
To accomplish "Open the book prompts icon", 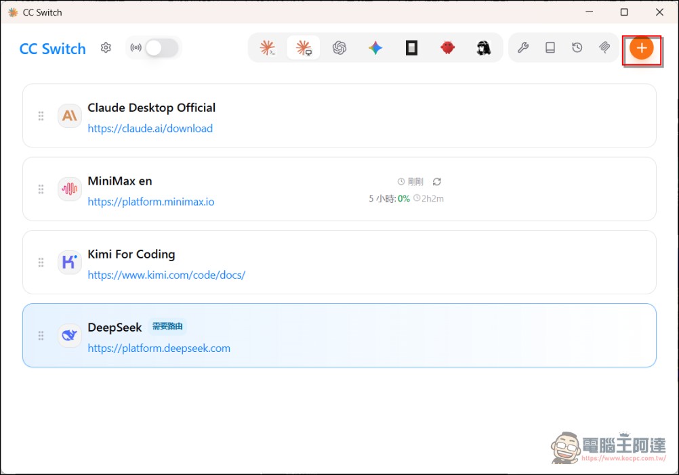I will [x=550, y=47].
